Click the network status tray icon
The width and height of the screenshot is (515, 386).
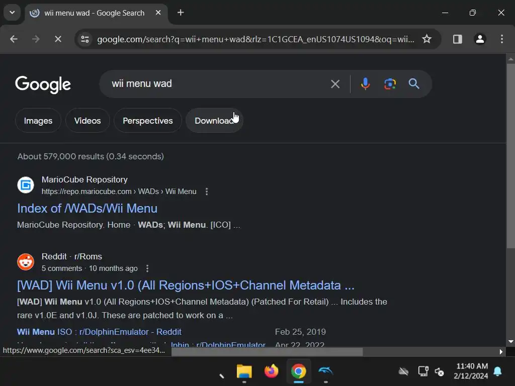coord(423,371)
